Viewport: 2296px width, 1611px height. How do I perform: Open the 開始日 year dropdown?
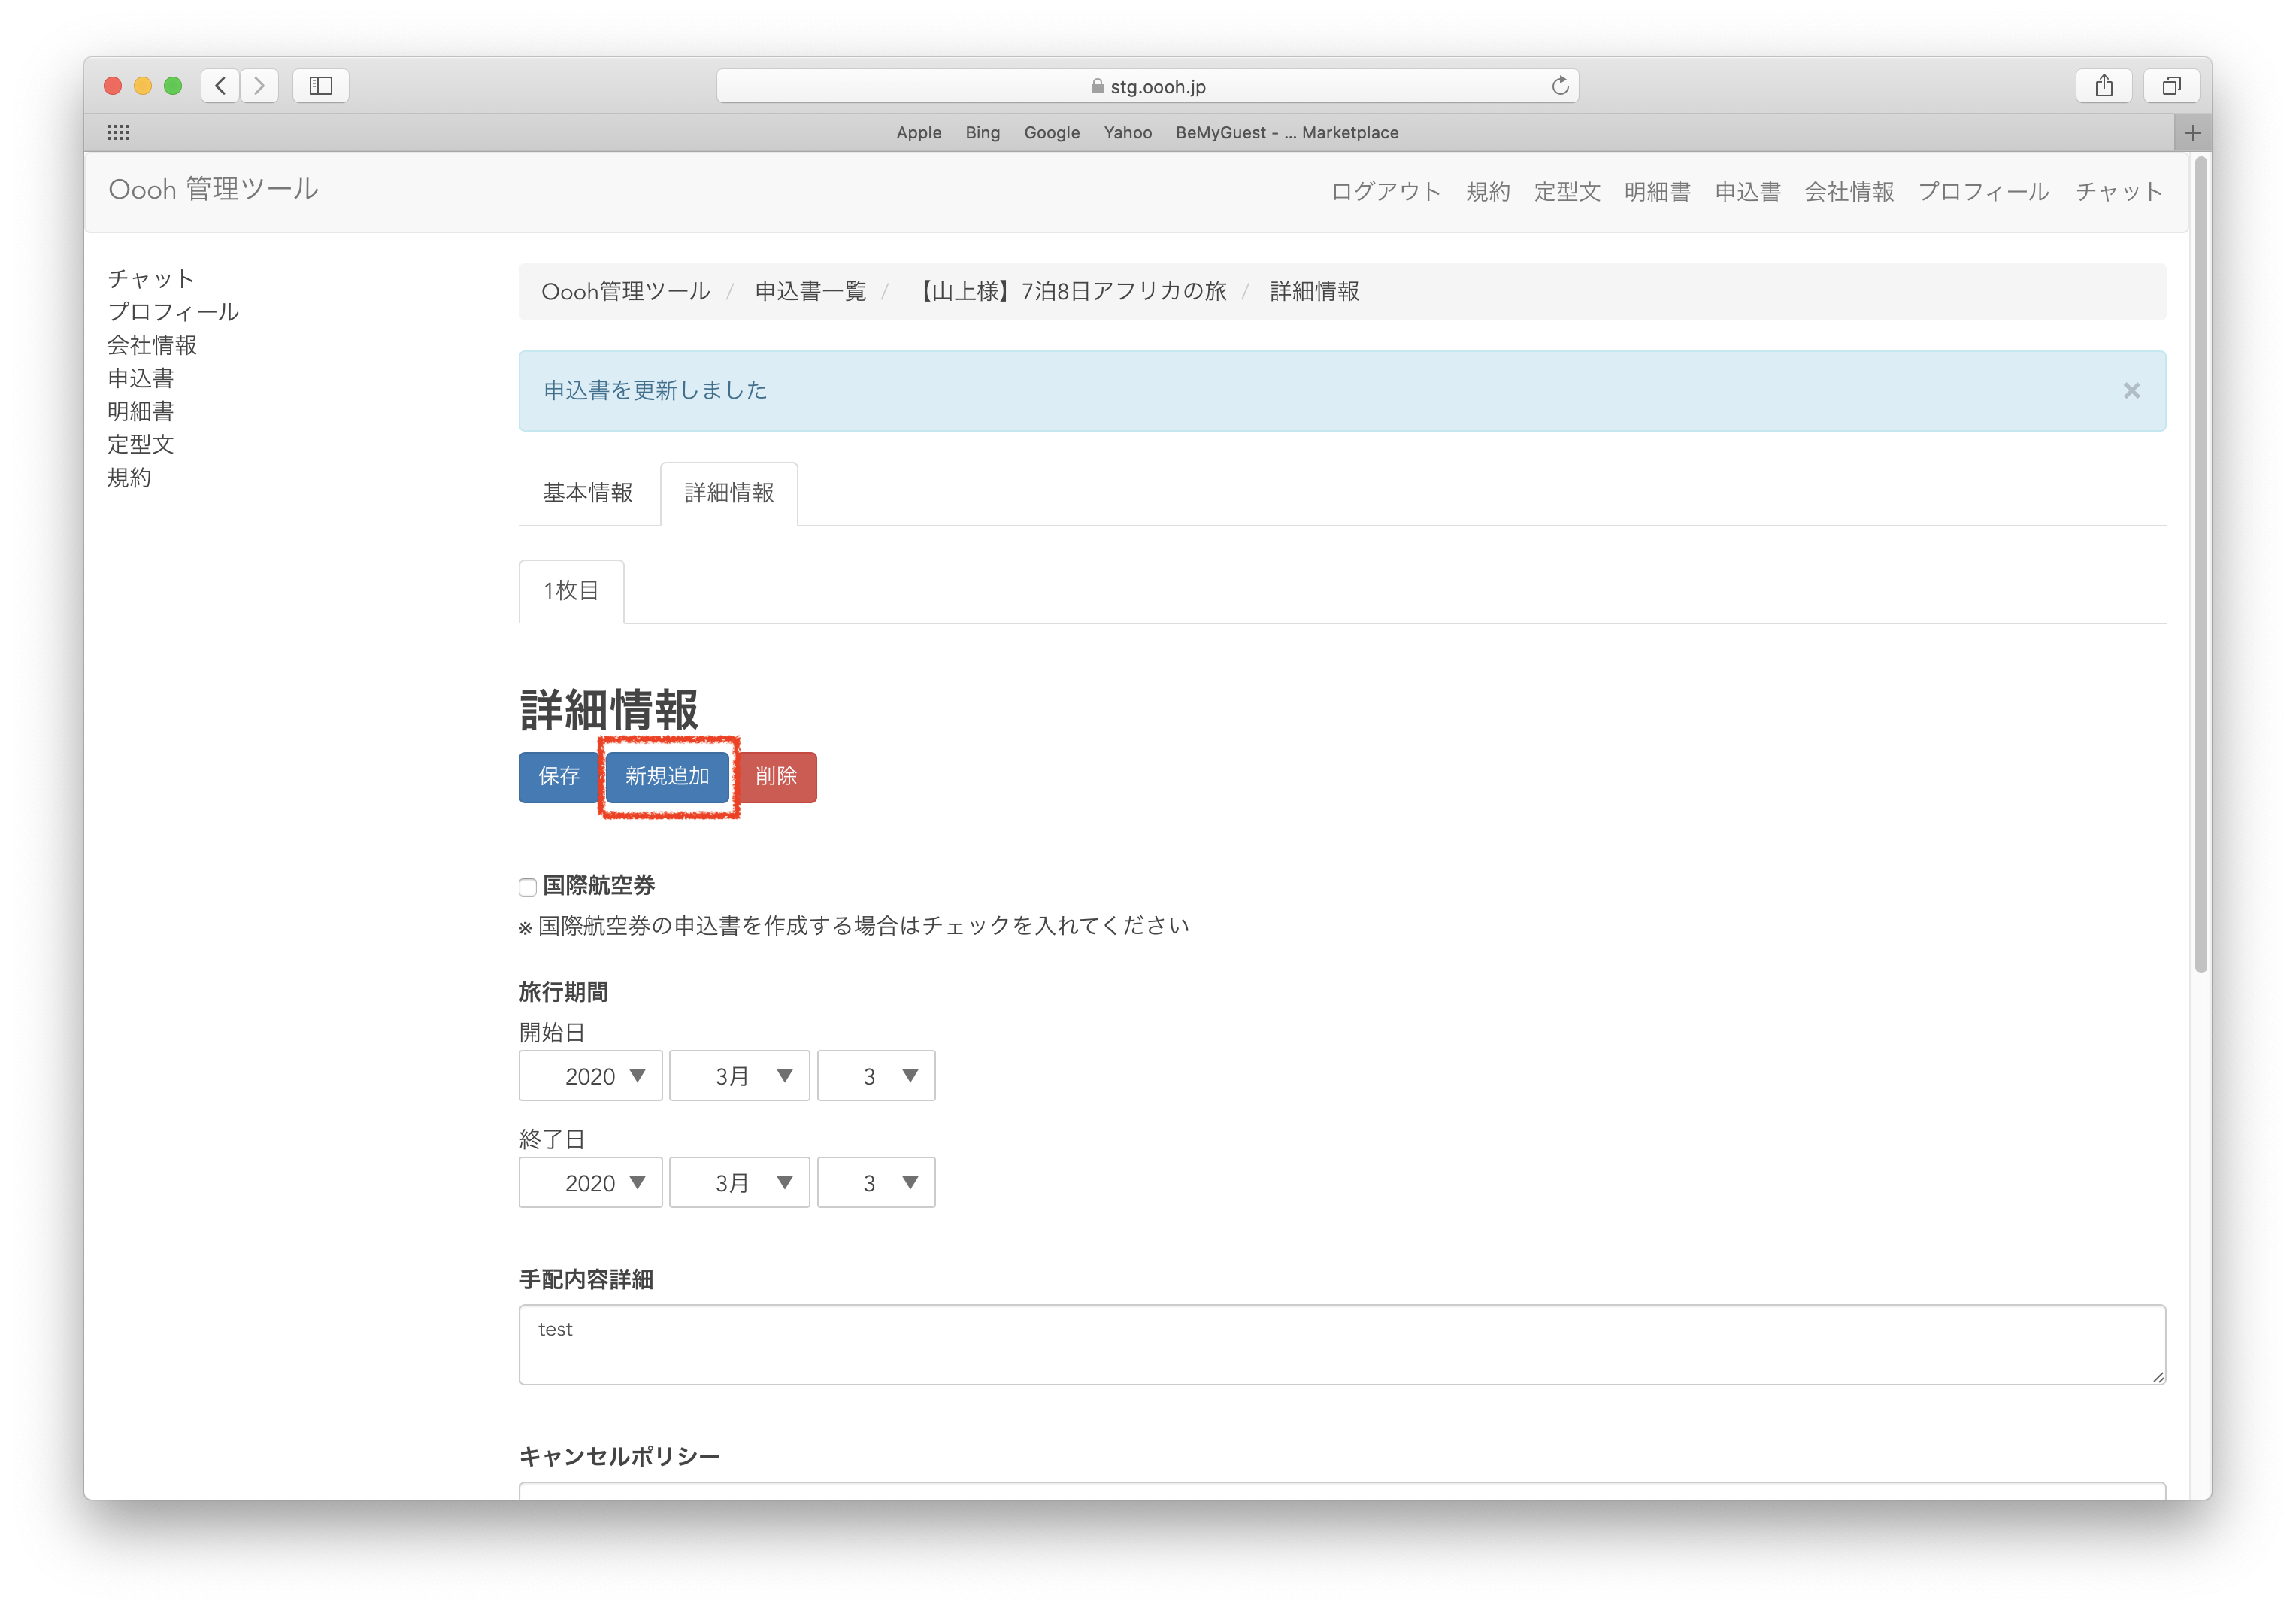pos(590,1076)
